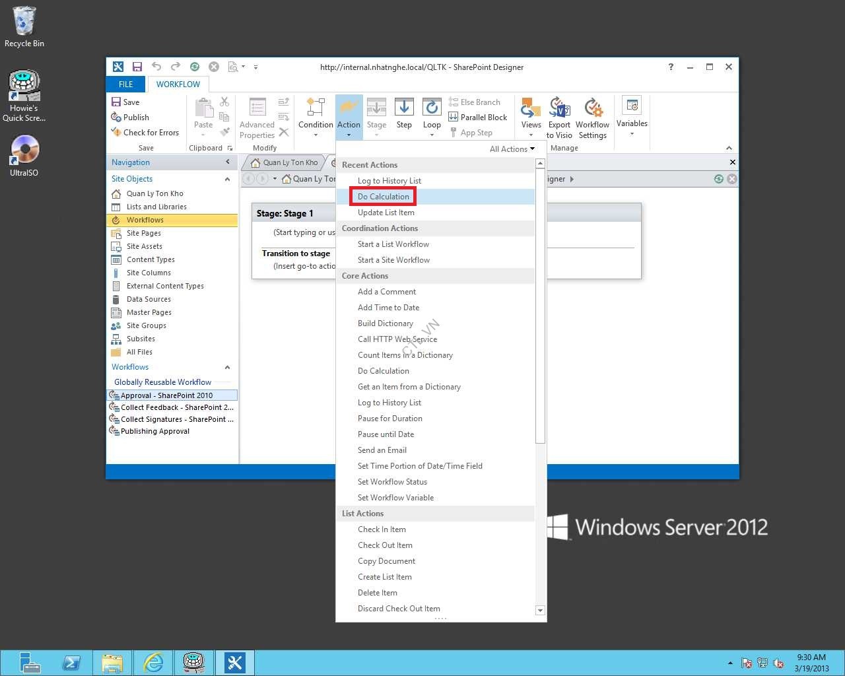Open Approval - SharePoint 2010 workflow

pyautogui.click(x=166, y=395)
